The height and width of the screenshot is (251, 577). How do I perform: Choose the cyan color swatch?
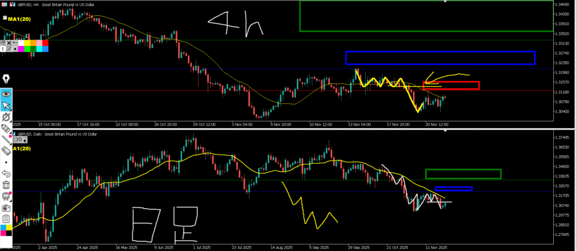click(39, 49)
